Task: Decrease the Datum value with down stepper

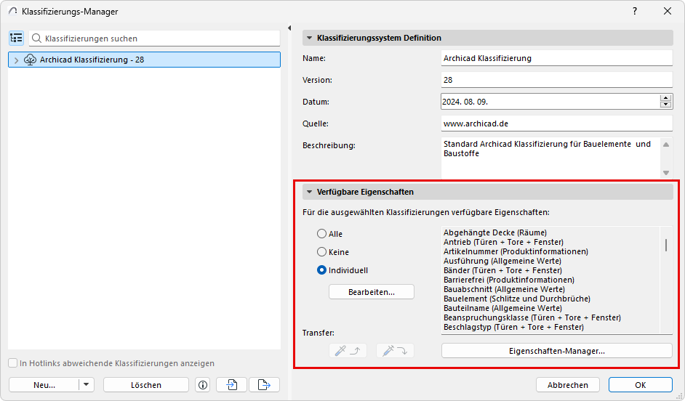Action: coord(666,105)
